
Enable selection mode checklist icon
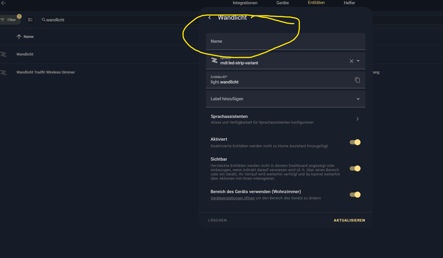30,20
